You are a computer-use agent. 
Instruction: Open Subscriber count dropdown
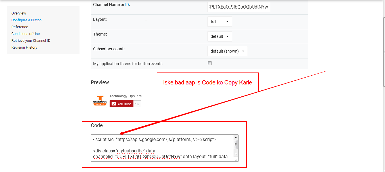coord(227,51)
